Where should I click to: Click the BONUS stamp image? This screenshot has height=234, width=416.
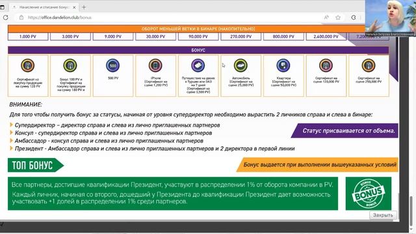369,194
